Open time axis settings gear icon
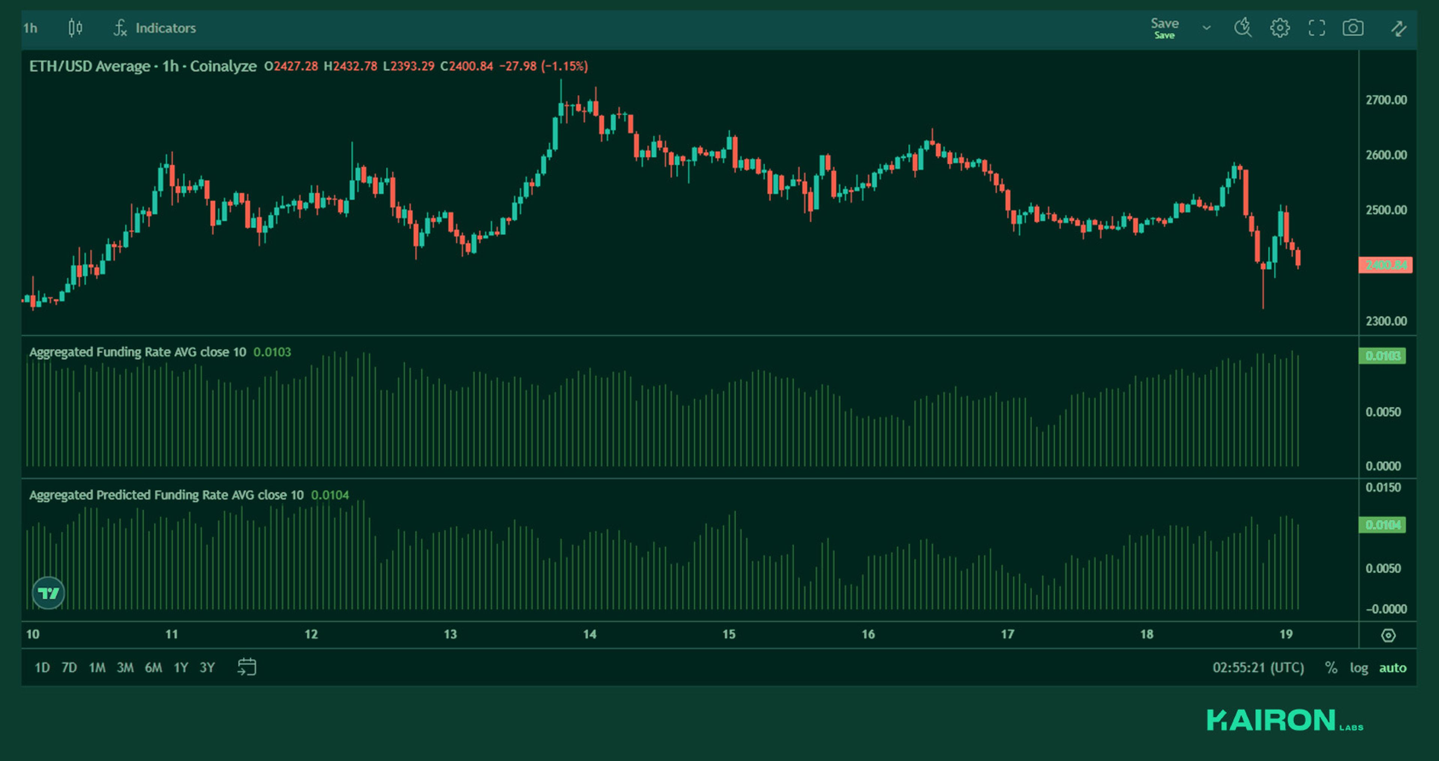Screen dimensions: 1439x761 coord(1388,635)
